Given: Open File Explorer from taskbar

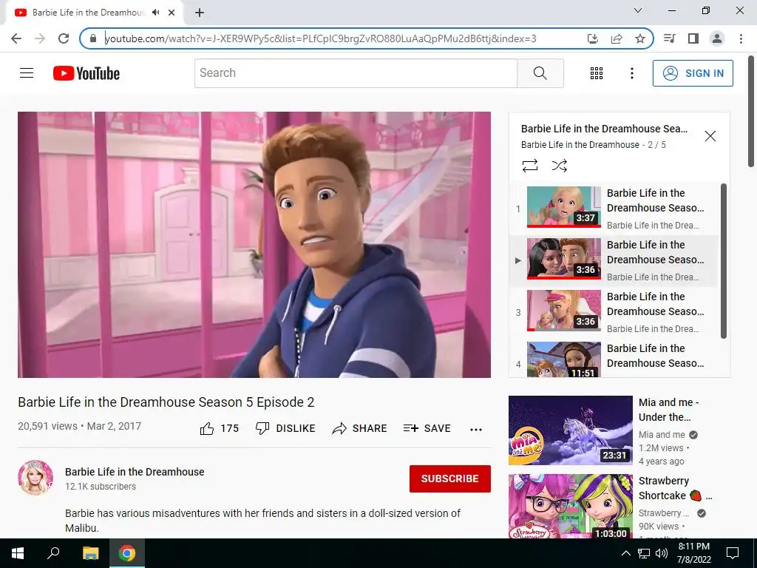Looking at the screenshot, I should click(90, 553).
